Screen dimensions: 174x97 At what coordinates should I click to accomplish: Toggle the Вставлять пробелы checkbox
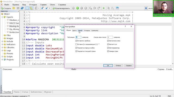point(76,41)
